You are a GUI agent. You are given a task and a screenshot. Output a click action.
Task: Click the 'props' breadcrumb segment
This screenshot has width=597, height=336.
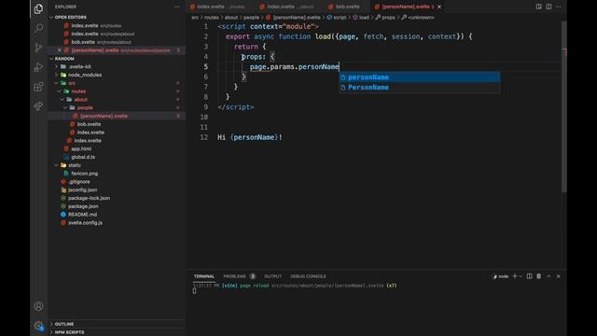coord(388,18)
